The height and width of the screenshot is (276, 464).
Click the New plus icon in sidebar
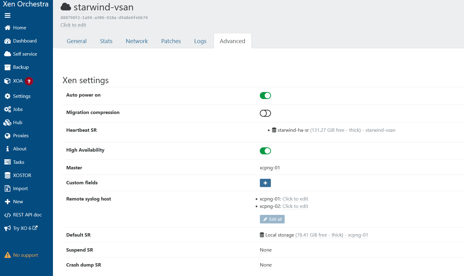click(x=8, y=202)
